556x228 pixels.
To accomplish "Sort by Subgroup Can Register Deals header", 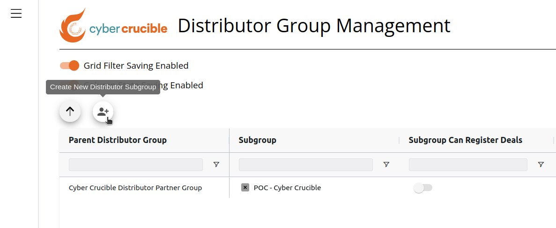I will (x=465, y=140).
